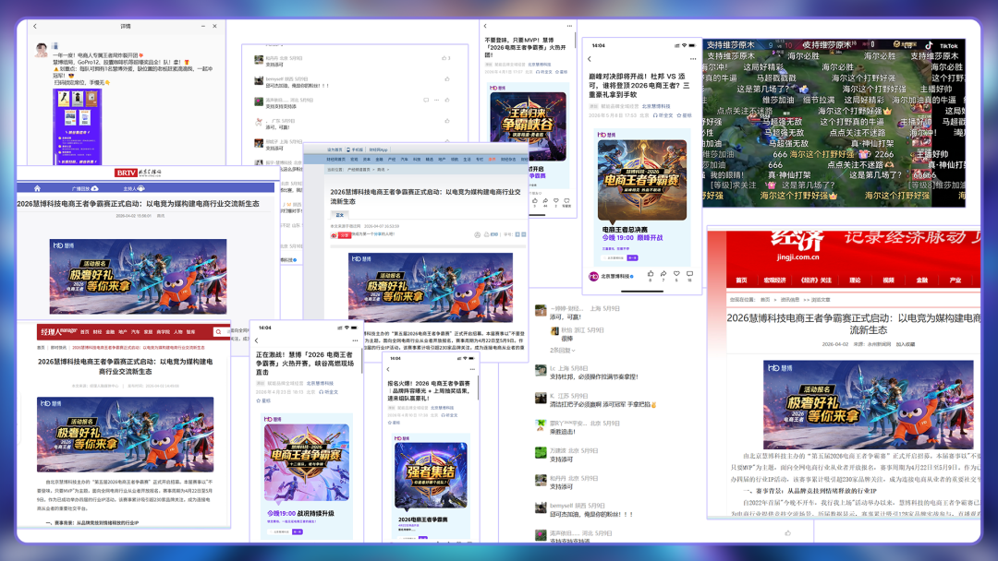Viewport: 998px width, 561px height.
Task: Open 财经网首页 in the blue nav bar
Action: [x=335, y=160]
